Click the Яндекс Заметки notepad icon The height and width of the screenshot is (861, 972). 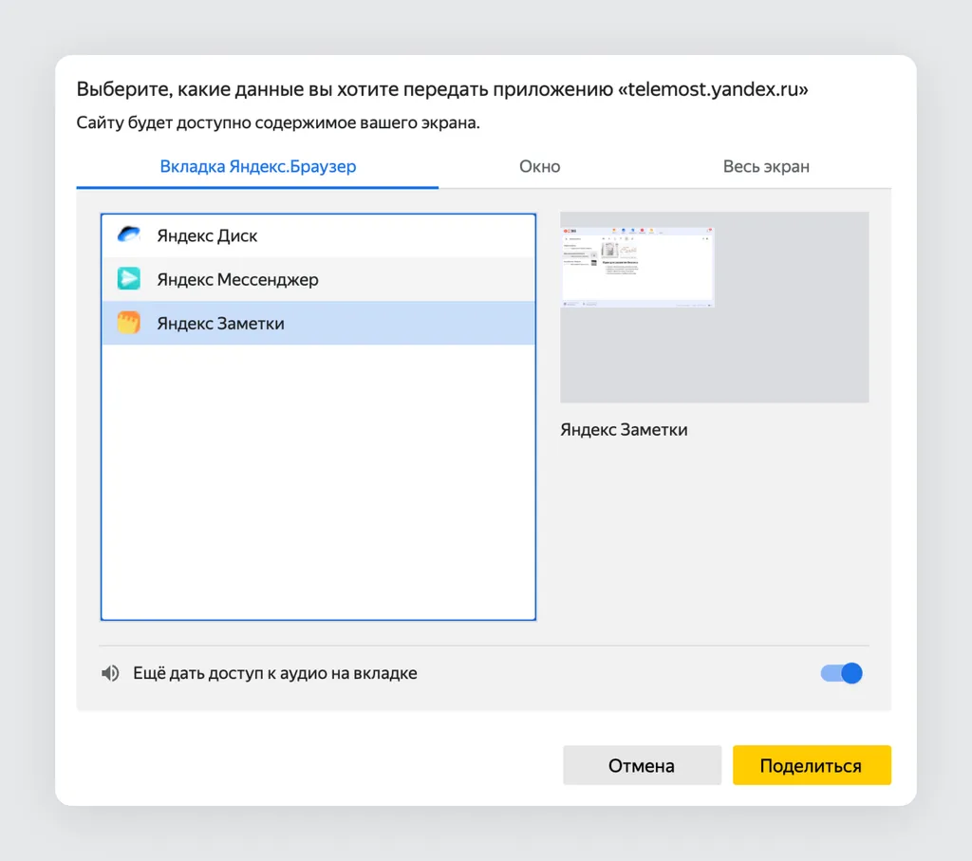(129, 323)
